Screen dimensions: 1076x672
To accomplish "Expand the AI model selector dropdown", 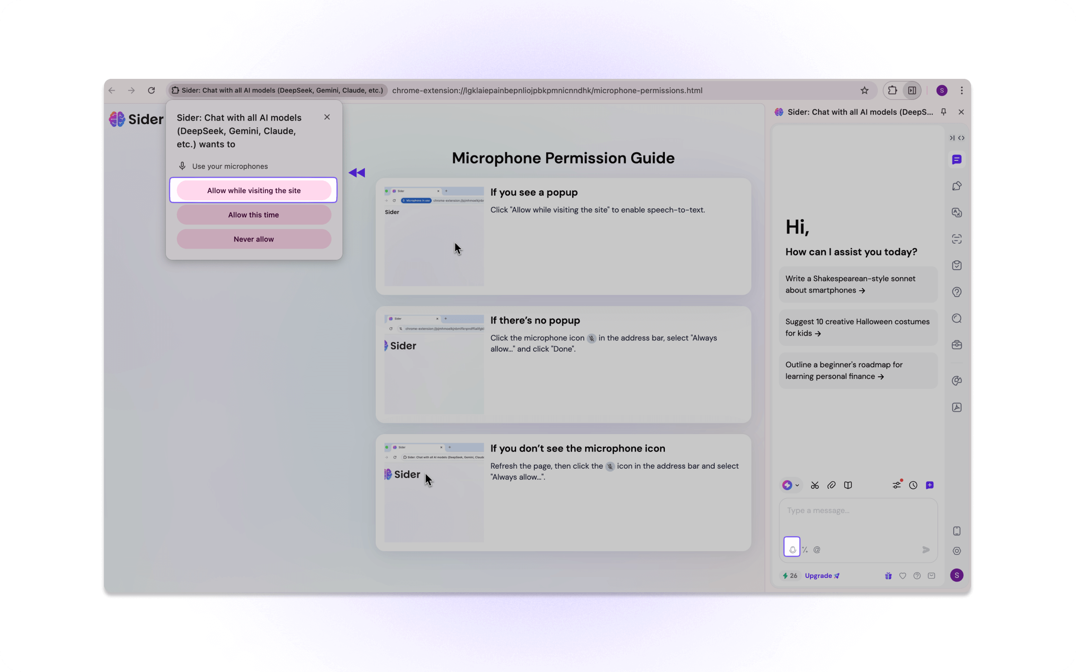I will [x=790, y=485].
